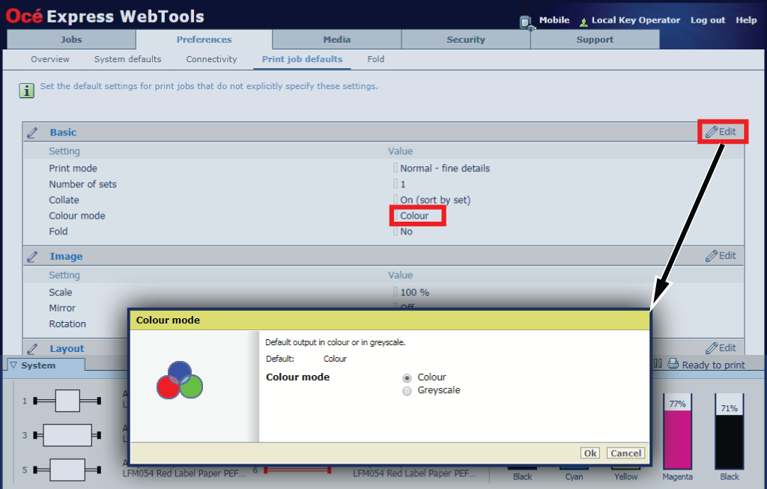Click the '100 %' scale value

(x=415, y=292)
